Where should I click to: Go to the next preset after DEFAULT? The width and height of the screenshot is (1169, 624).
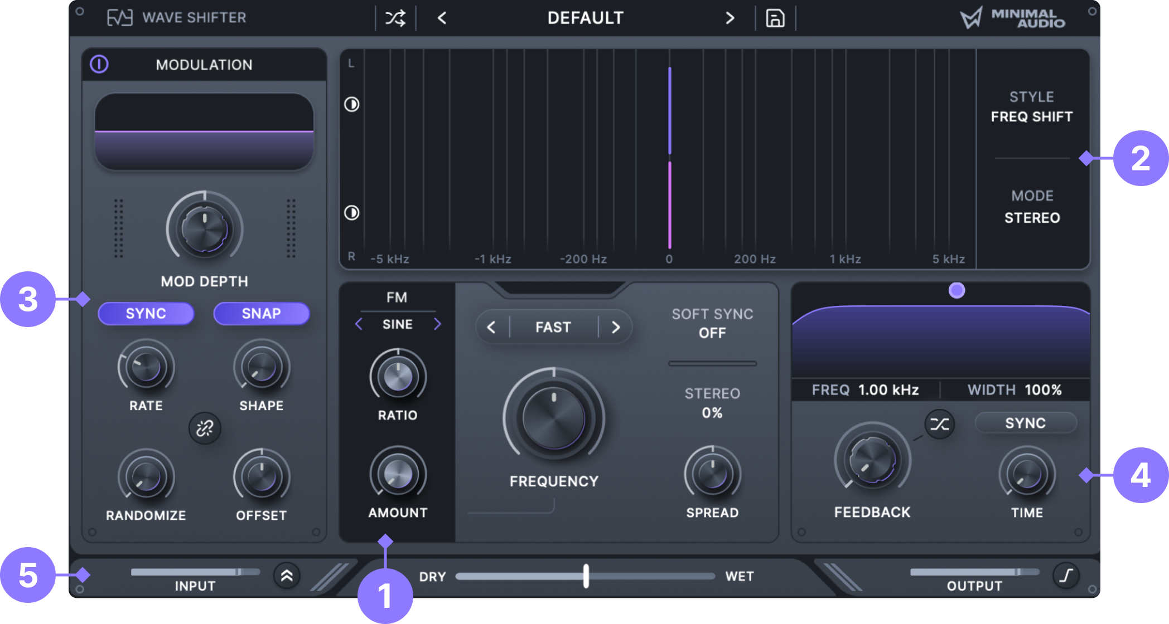(730, 18)
